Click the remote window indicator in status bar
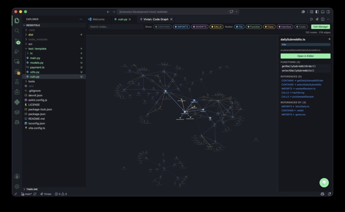 15,194
